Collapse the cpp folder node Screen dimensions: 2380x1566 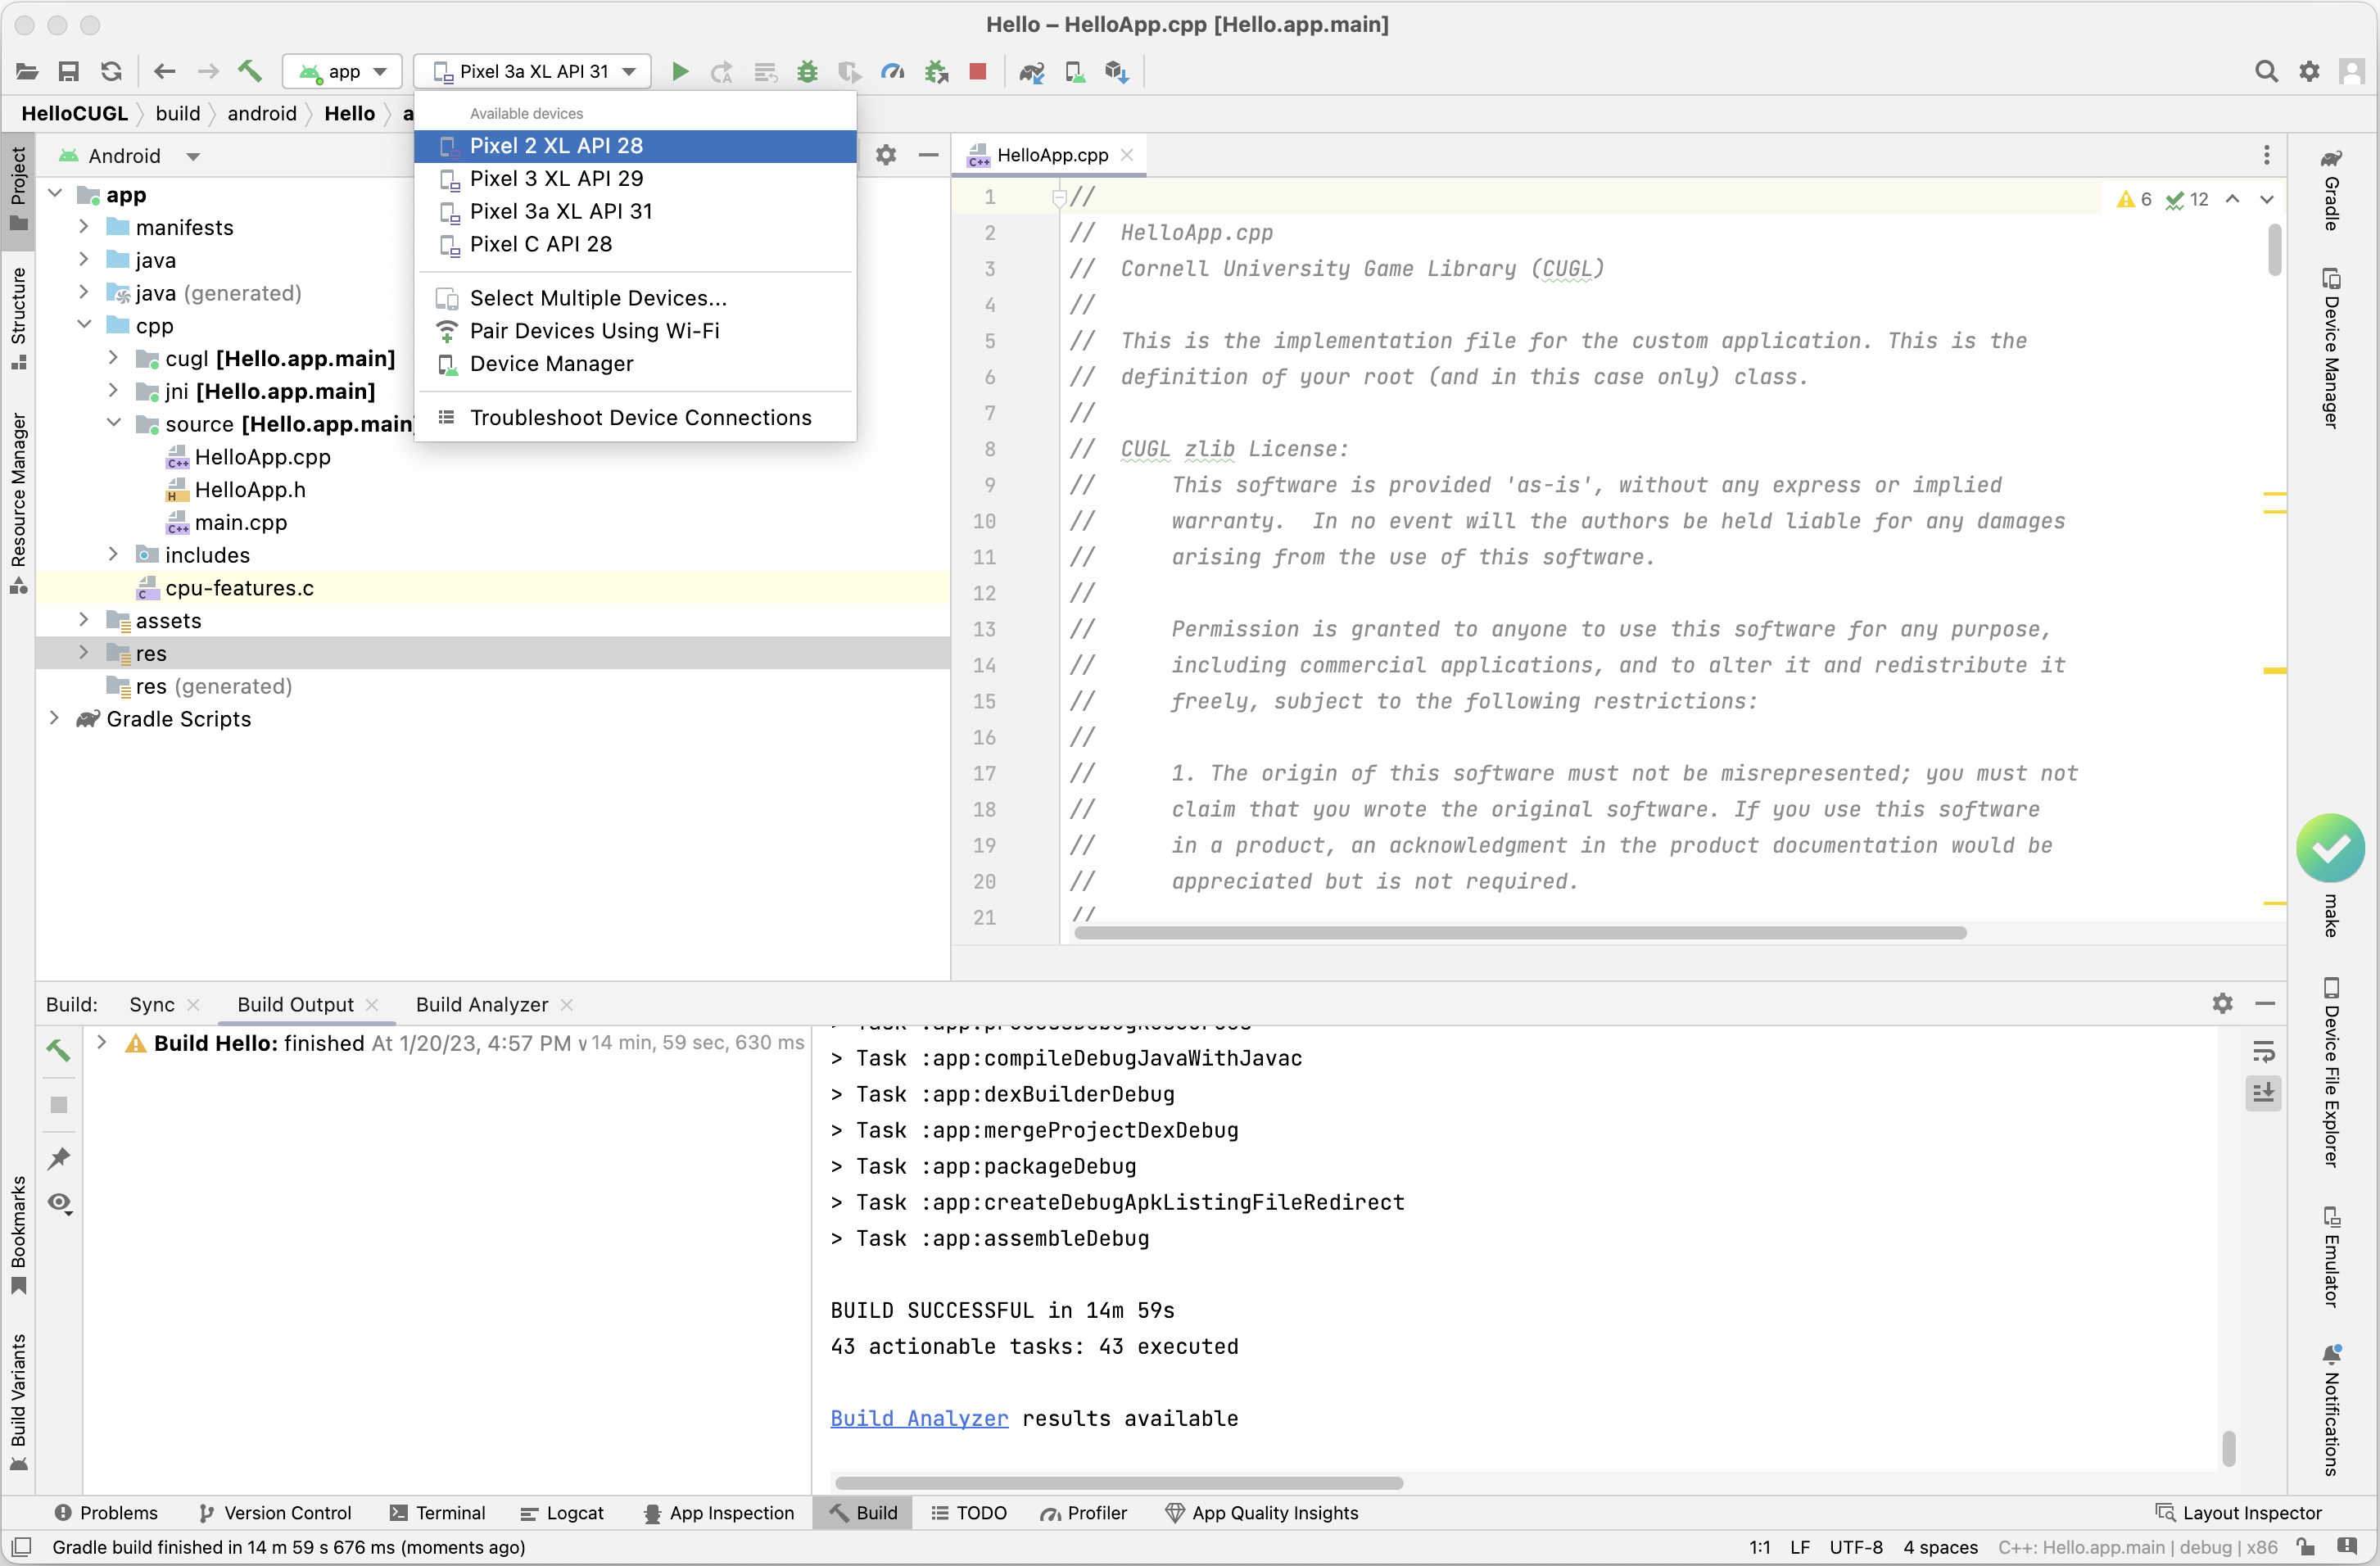coord(85,325)
